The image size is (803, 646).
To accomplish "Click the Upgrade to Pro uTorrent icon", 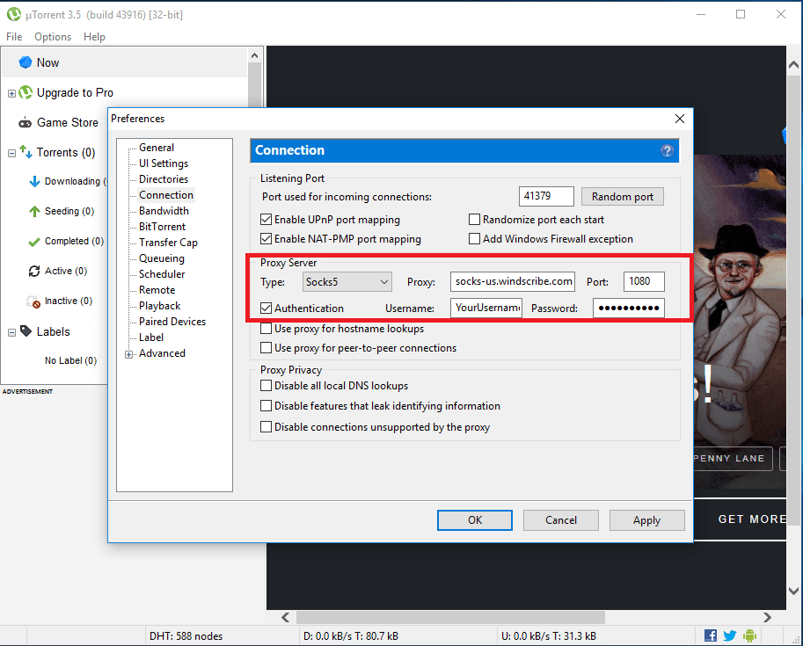I will click(26, 92).
